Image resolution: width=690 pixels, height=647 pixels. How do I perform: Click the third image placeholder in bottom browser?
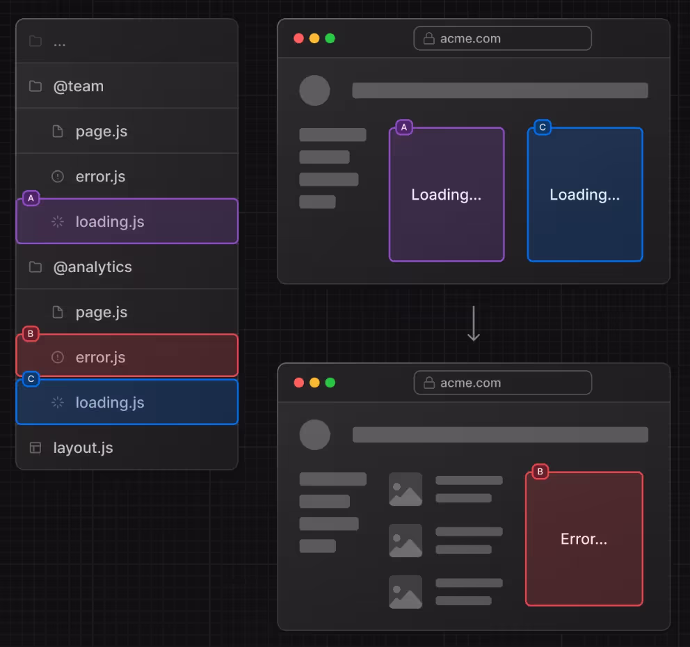tap(406, 592)
